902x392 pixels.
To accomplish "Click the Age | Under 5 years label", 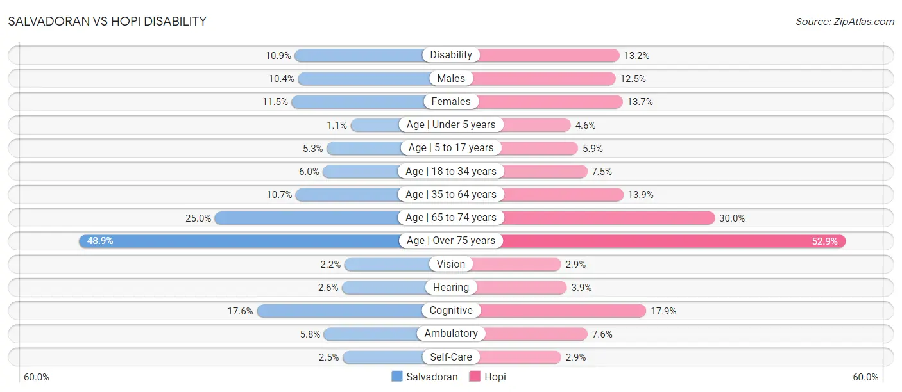I will click(x=451, y=125).
